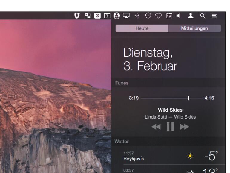Pause the song Wild Skies

[x=170, y=127]
